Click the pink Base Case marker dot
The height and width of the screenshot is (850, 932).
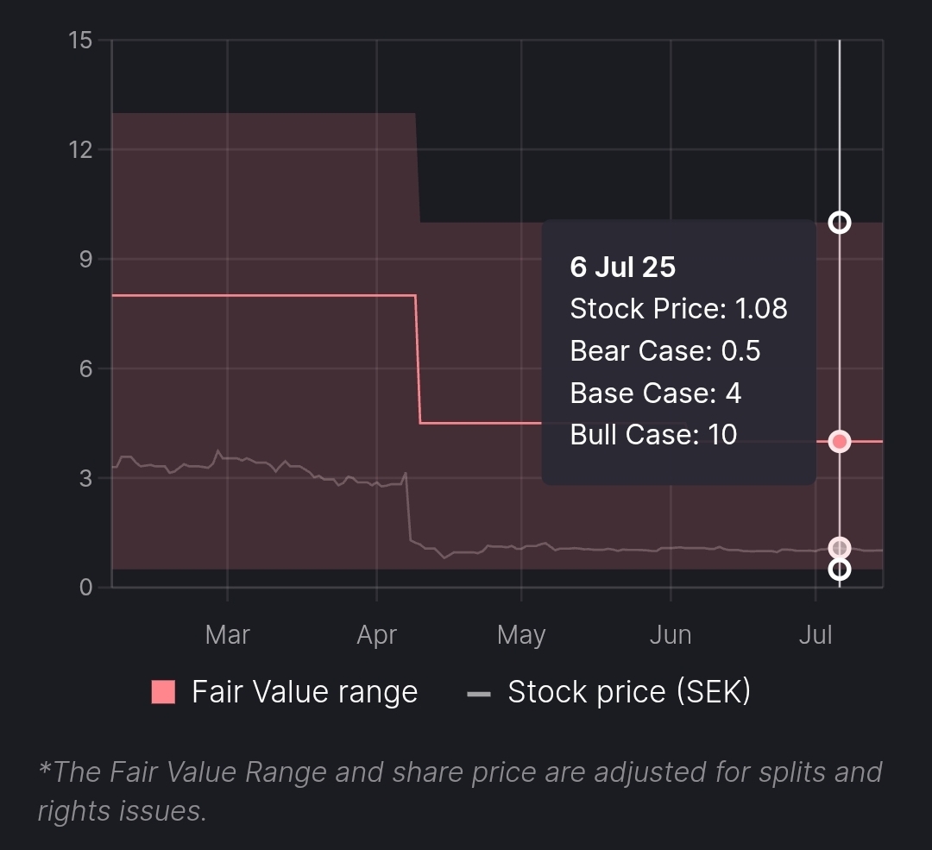click(839, 442)
